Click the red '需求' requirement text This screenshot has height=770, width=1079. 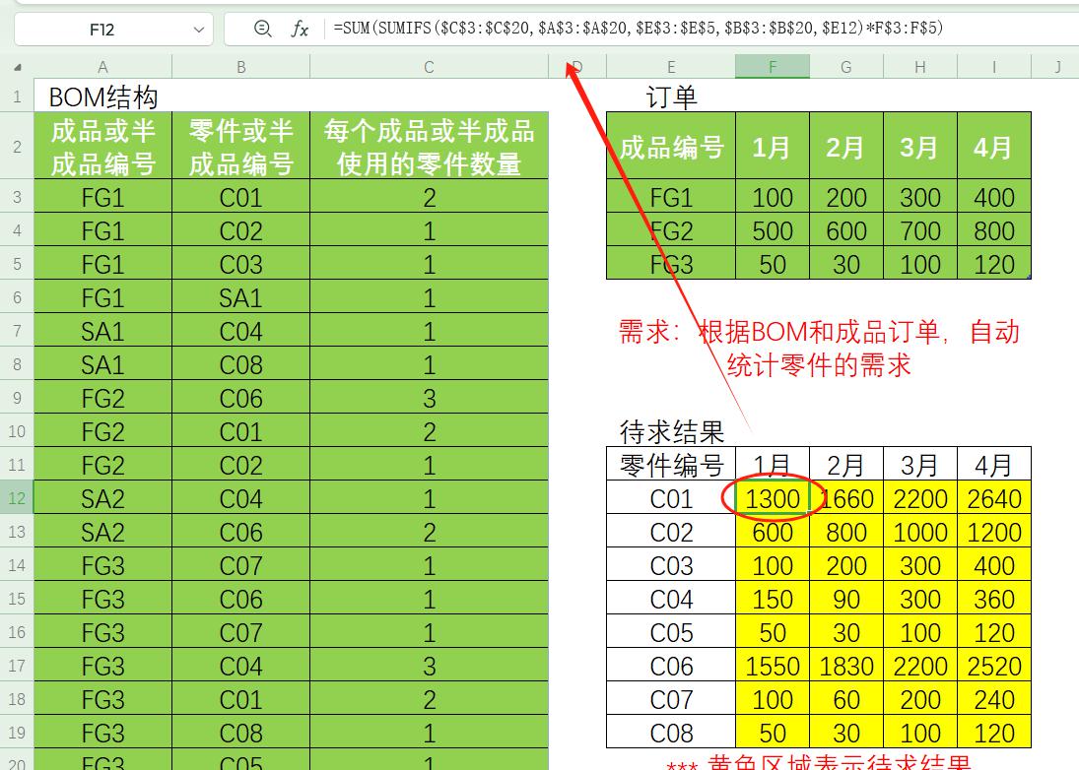(819, 348)
